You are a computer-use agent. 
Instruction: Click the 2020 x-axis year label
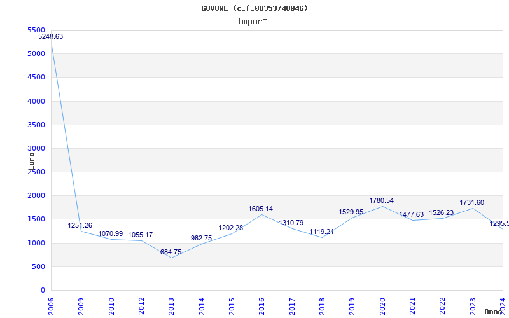(382, 307)
